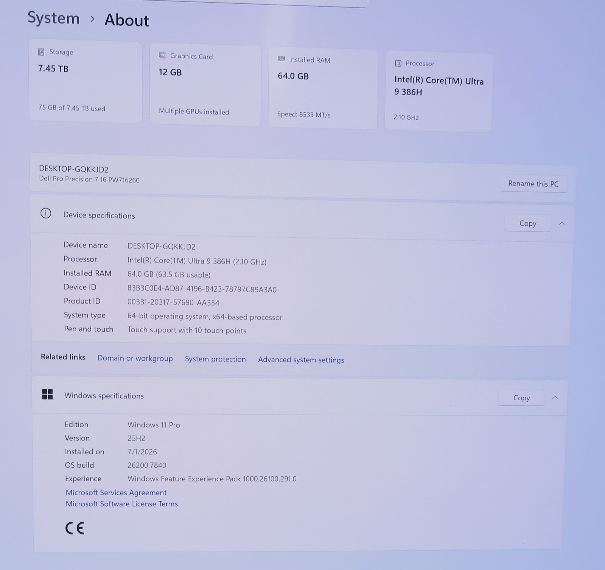Click the 'Multiple GPUs installed' text
This screenshot has width=605, height=570.
[x=194, y=111]
